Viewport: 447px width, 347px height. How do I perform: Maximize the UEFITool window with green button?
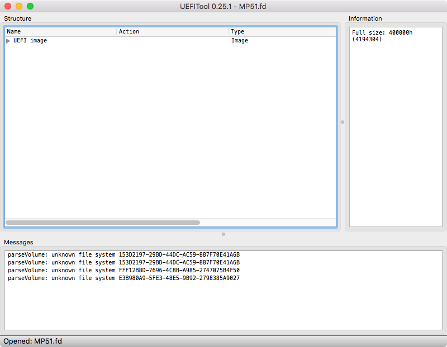pyautogui.click(x=30, y=6)
